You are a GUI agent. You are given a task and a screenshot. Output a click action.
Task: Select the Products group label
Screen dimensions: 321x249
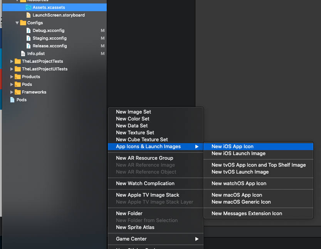[x=31, y=77]
